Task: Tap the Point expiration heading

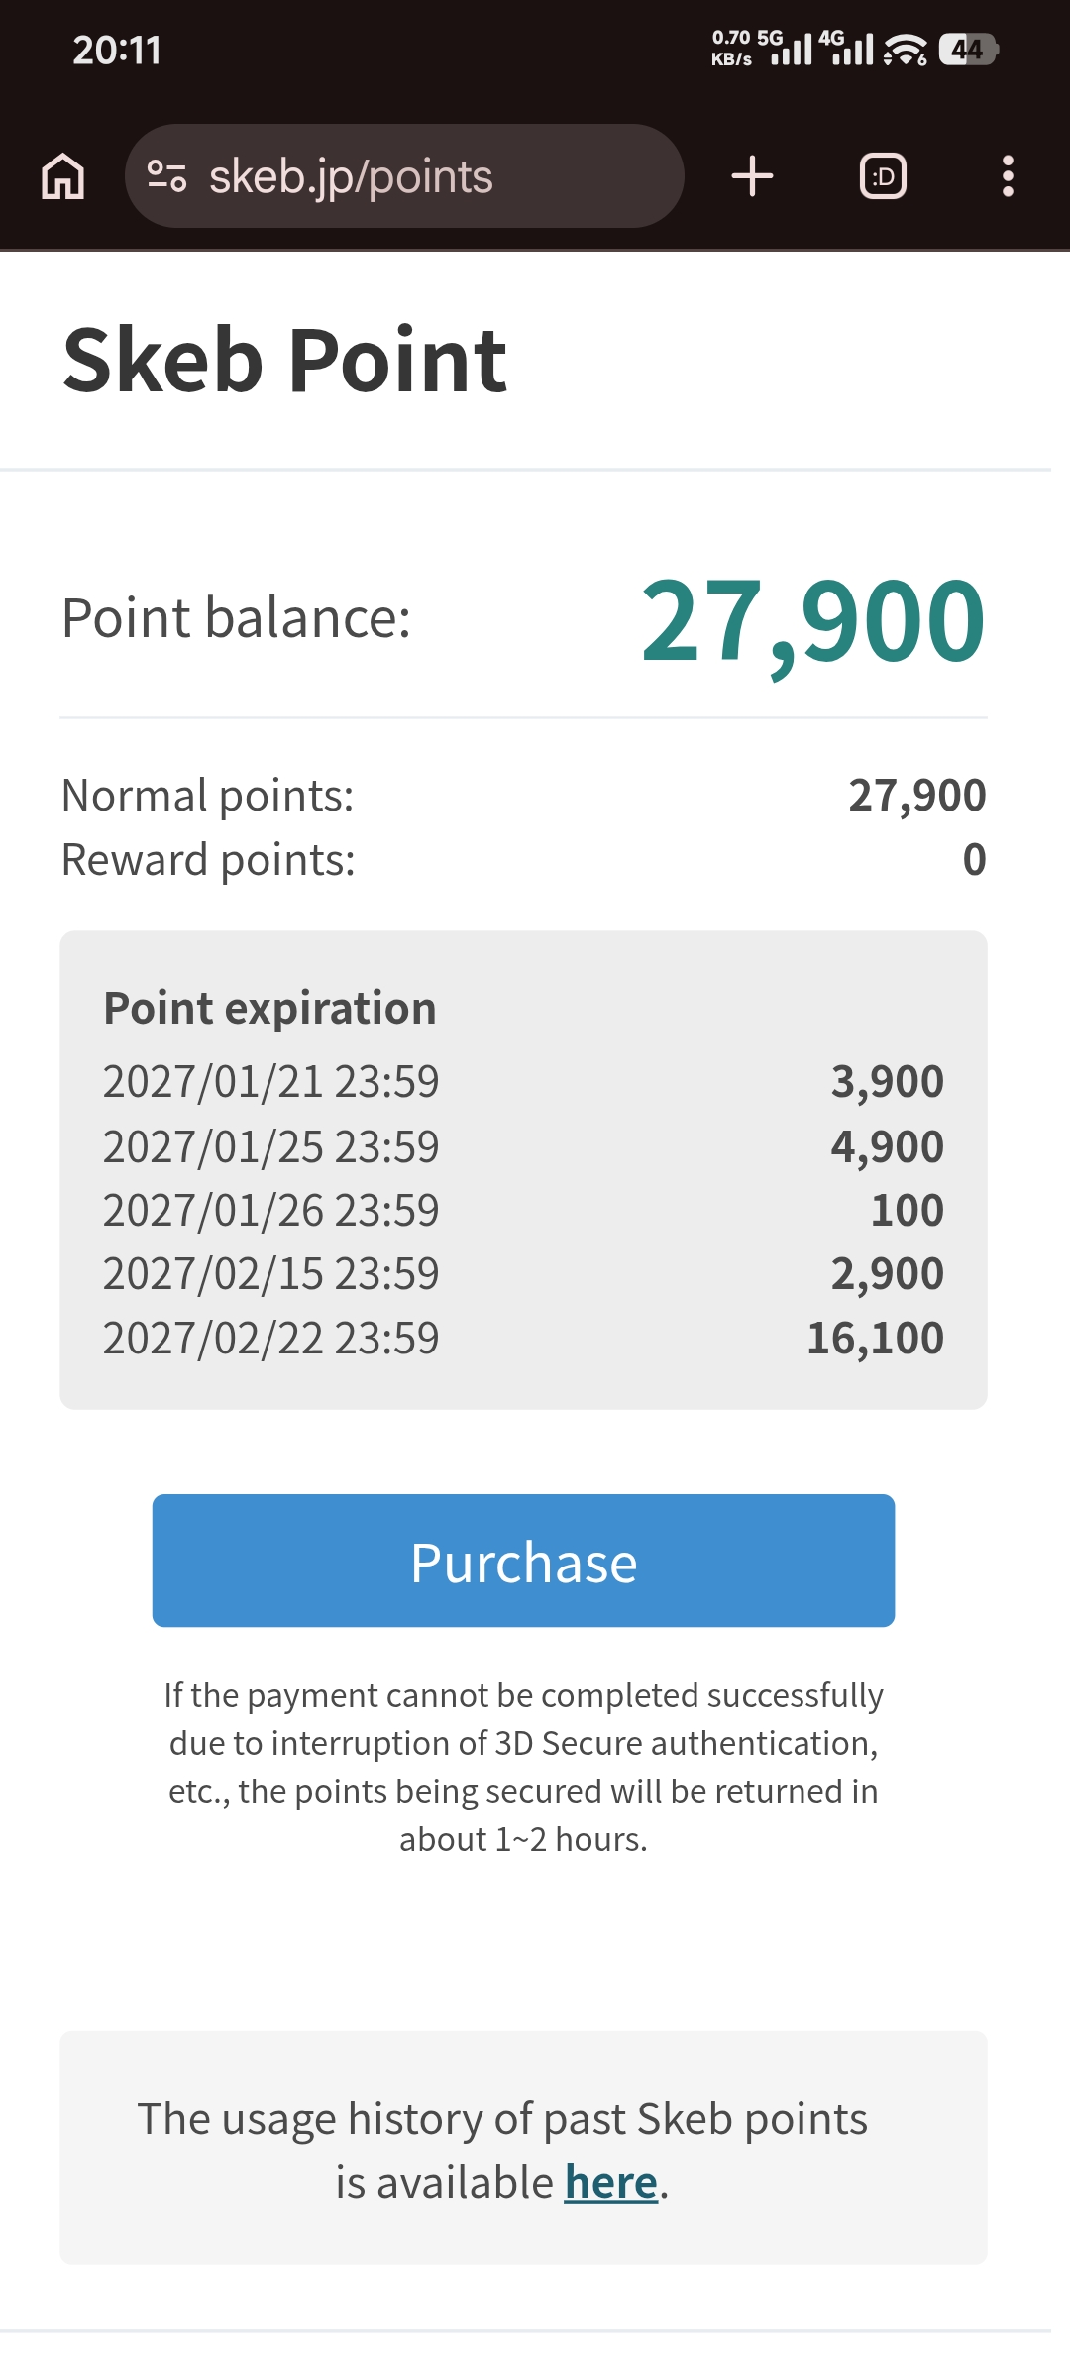Action: [269, 1009]
